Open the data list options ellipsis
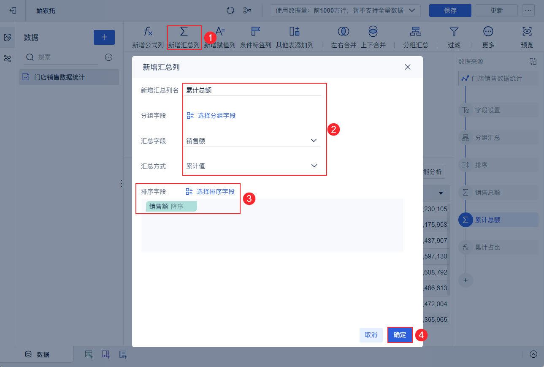This screenshot has height=367, width=544. coord(108,57)
